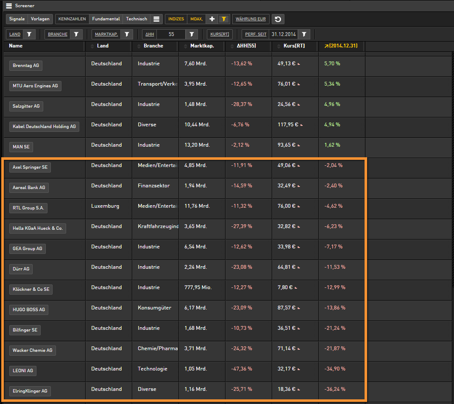Open Brenntag AG stock

click(x=26, y=65)
